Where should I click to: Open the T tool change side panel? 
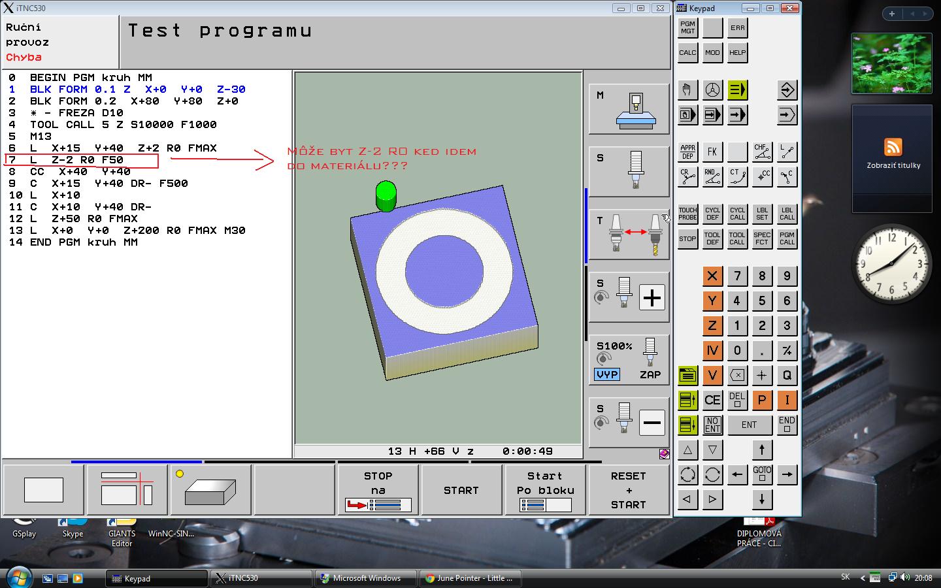click(x=629, y=235)
